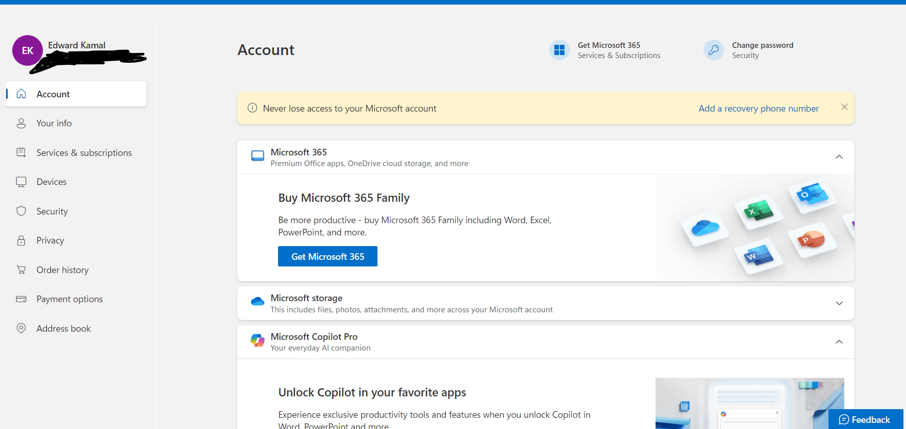Click the OneDrive cloud icon for Microsoft storage
Image resolution: width=906 pixels, height=429 pixels.
pos(258,302)
